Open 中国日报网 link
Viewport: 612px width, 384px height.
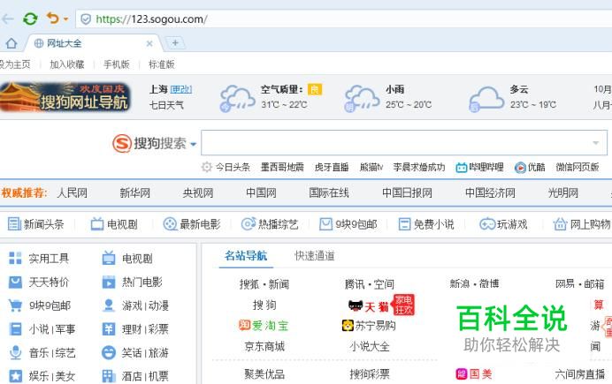click(407, 192)
